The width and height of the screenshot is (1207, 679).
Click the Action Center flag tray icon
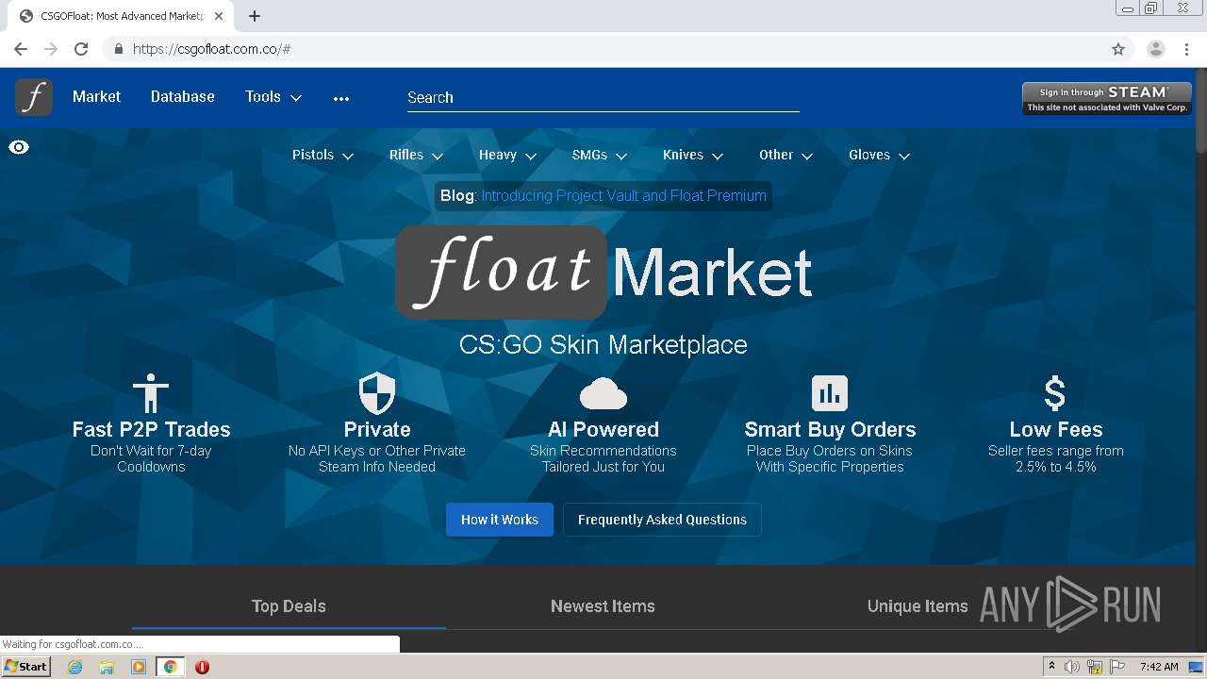click(x=1117, y=667)
